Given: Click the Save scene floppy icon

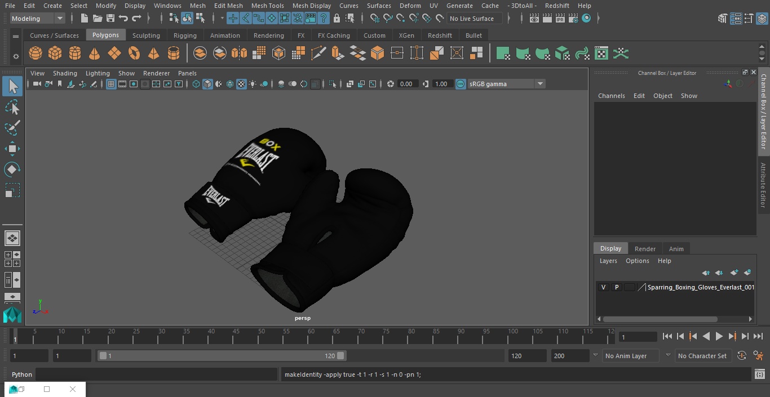Looking at the screenshot, I should tap(110, 19).
